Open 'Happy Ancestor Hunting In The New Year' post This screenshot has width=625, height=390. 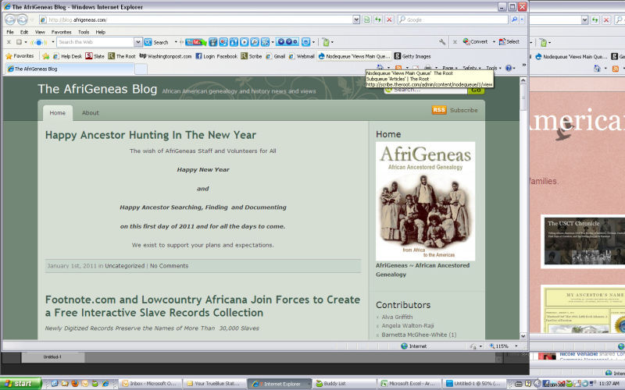[151, 135]
